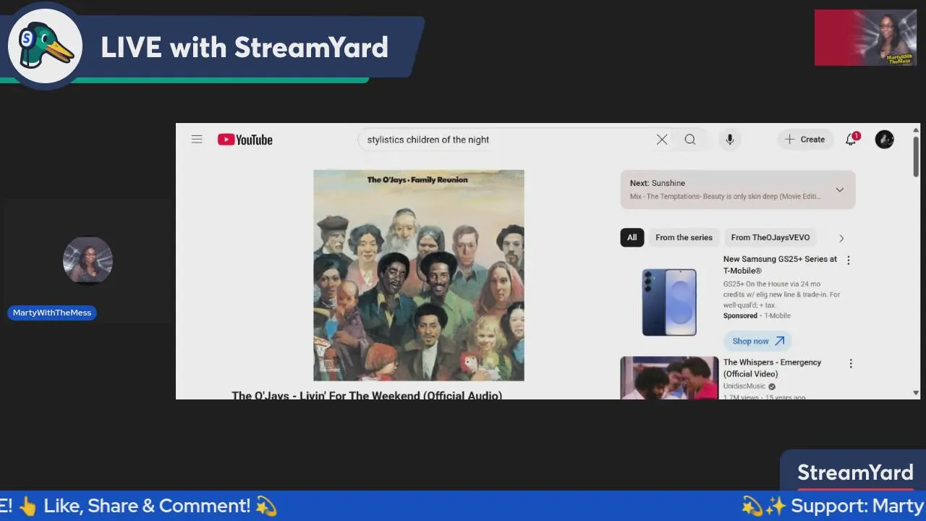
Task: Open New Samsung GS25+ Series ad title
Action: pyautogui.click(x=780, y=265)
